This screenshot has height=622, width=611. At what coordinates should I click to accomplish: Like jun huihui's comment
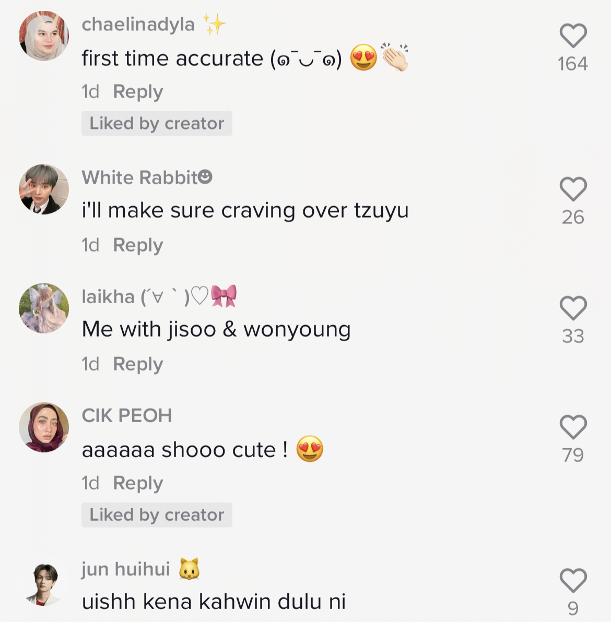[x=573, y=580]
